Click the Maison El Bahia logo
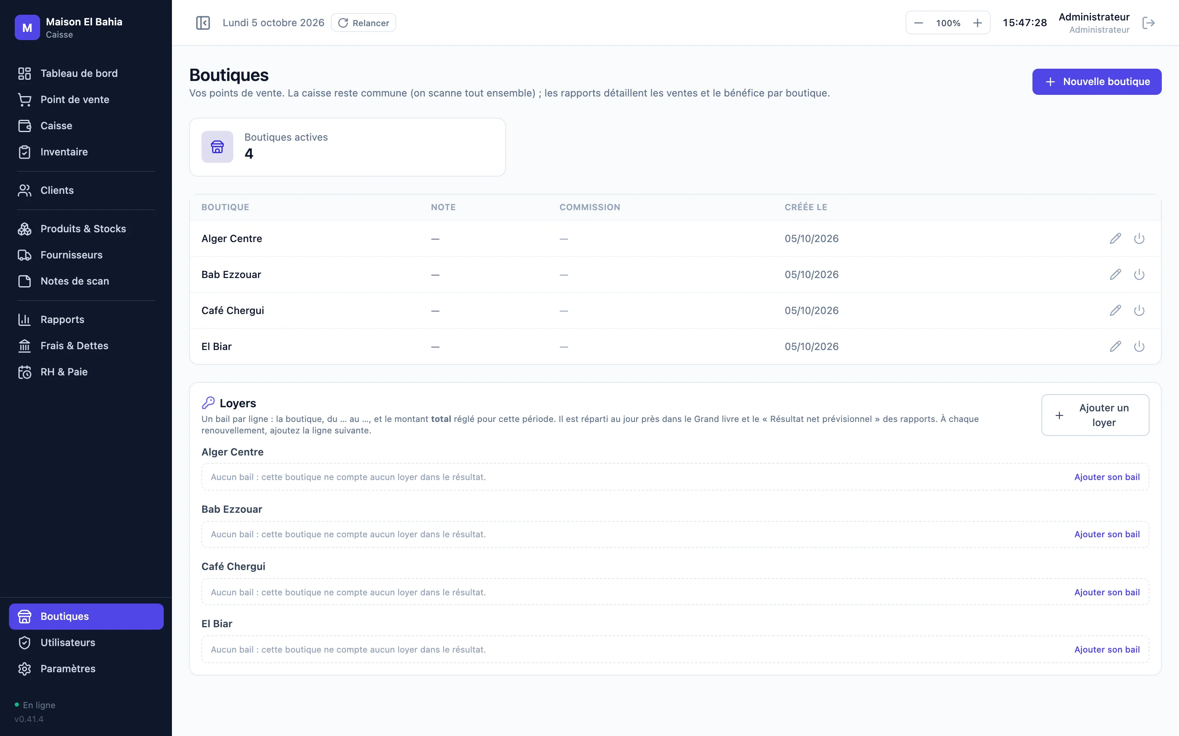This screenshot has height=736, width=1179. (x=27, y=28)
